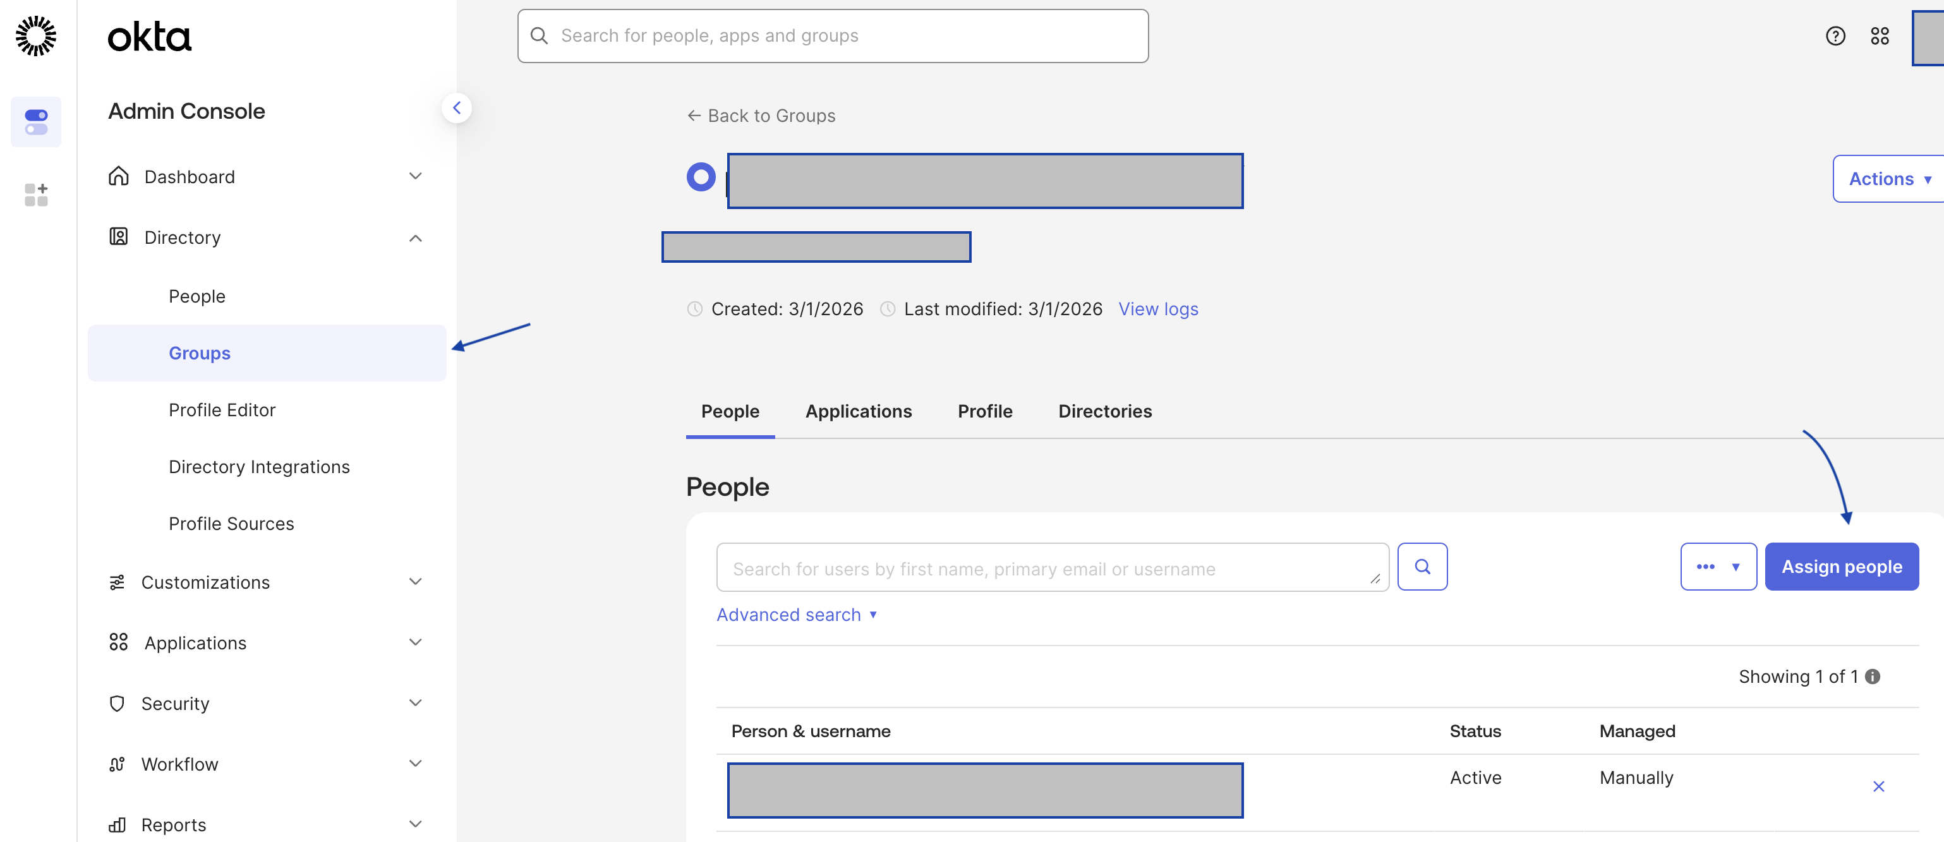Remove the user with the X icon
The height and width of the screenshot is (842, 1944).
pyautogui.click(x=1878, y=786)
